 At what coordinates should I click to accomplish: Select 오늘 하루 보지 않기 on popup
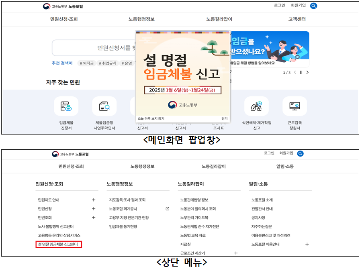(x=151, y=119)
